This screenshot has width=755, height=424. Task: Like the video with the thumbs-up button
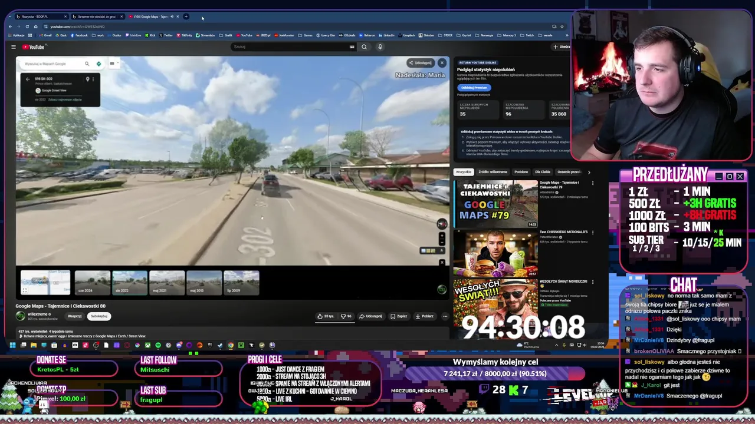click(x=326, y=316)
